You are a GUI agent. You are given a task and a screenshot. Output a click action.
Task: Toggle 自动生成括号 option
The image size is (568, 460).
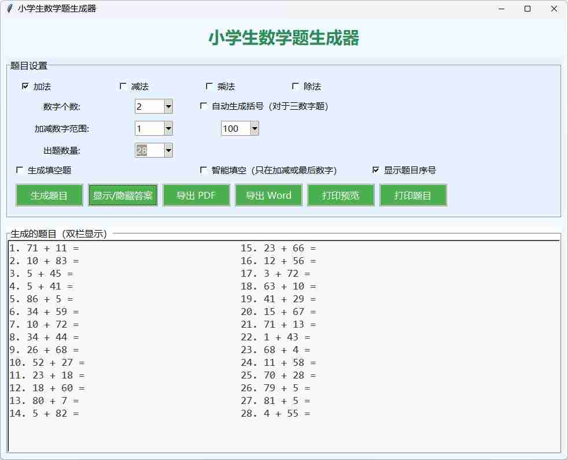(x=204, y=106)
